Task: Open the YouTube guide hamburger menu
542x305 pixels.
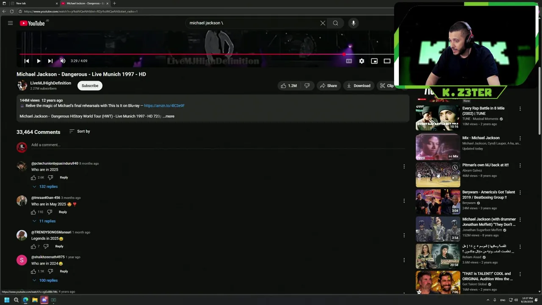Action: tap(10, 23)
